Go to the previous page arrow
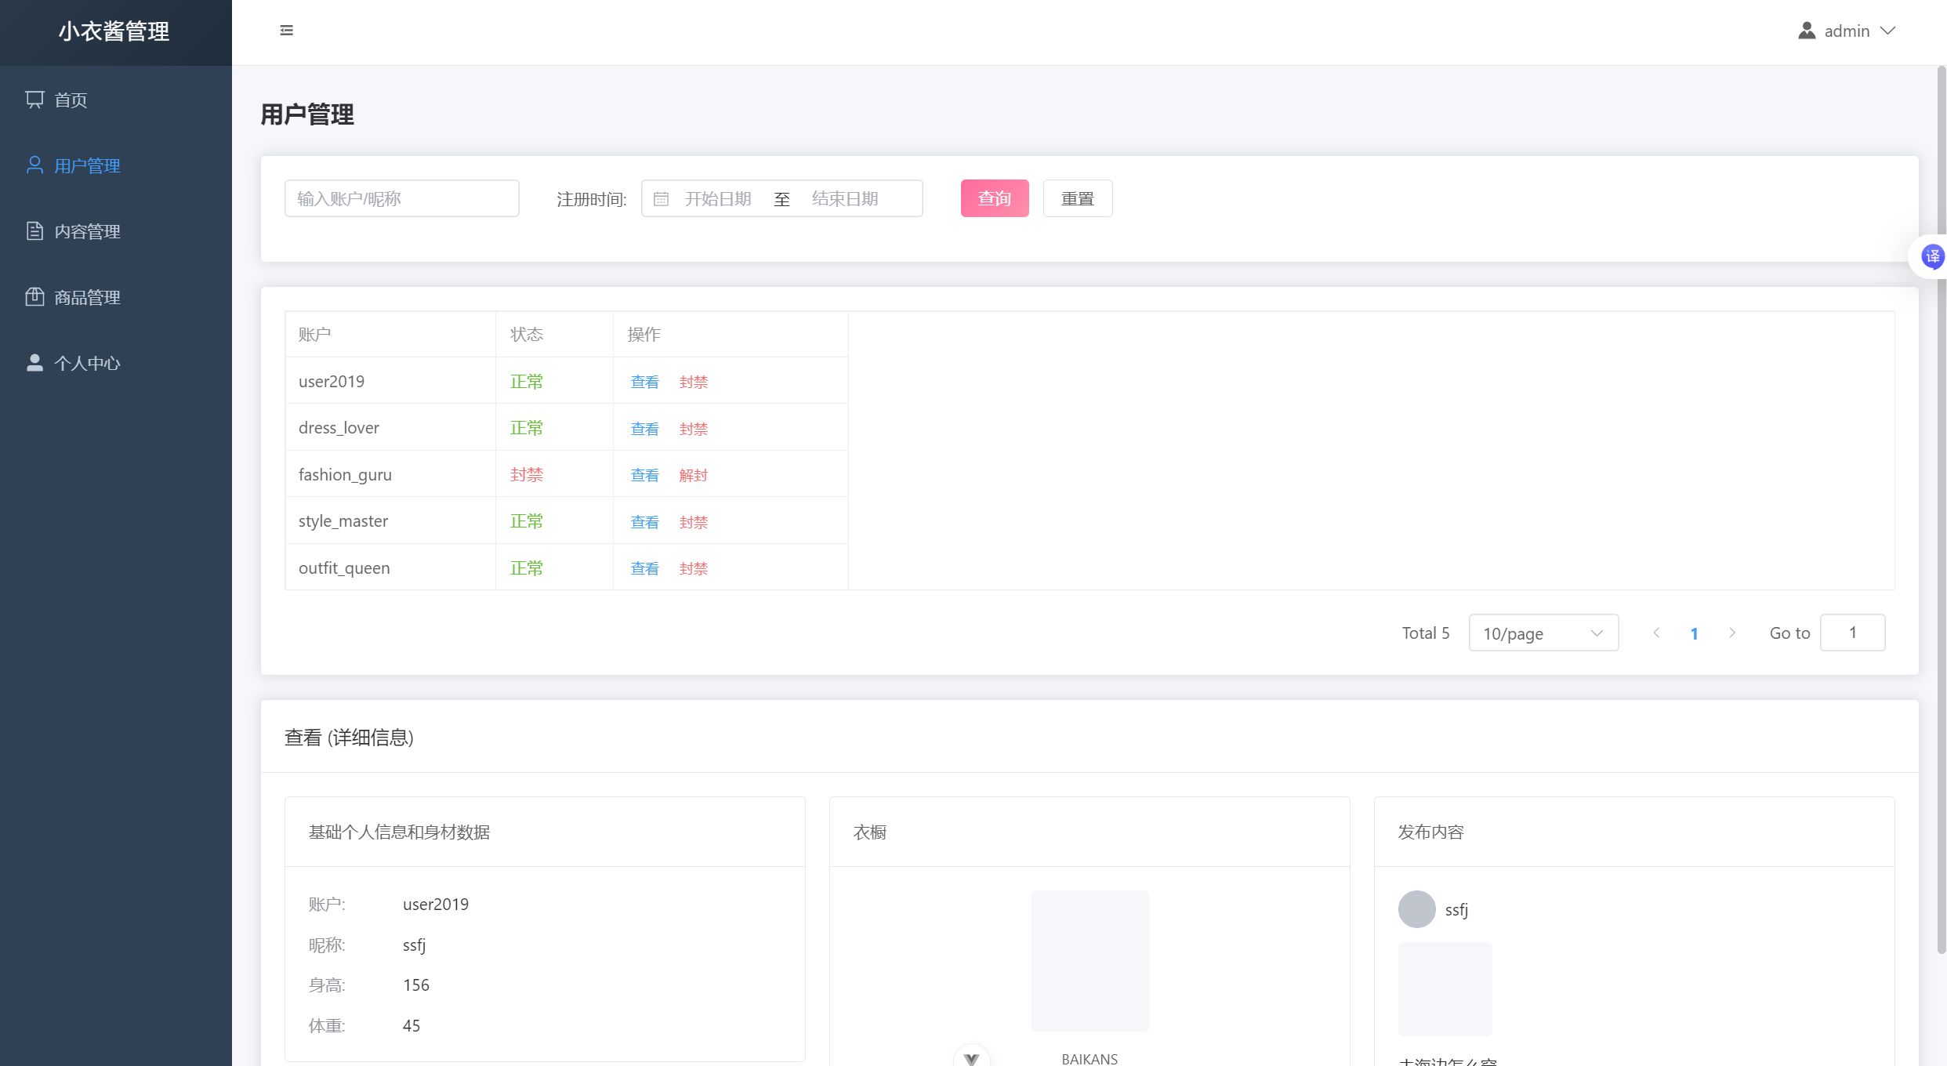Screen dimensions: 1947x1066 tap(1656, 633)
